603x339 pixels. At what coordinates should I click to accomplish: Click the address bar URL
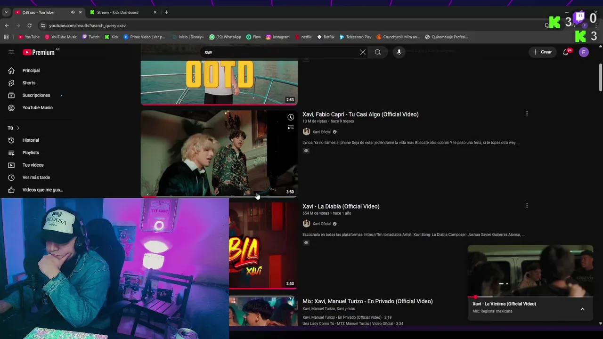[x=87, y=25]
